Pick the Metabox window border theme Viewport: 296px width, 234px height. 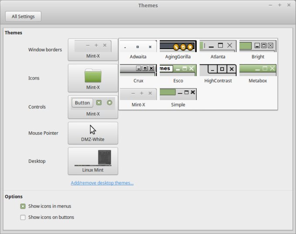pos(258,74)
